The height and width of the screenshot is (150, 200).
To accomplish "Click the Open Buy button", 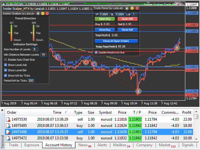I will click(x=105, y=19).
